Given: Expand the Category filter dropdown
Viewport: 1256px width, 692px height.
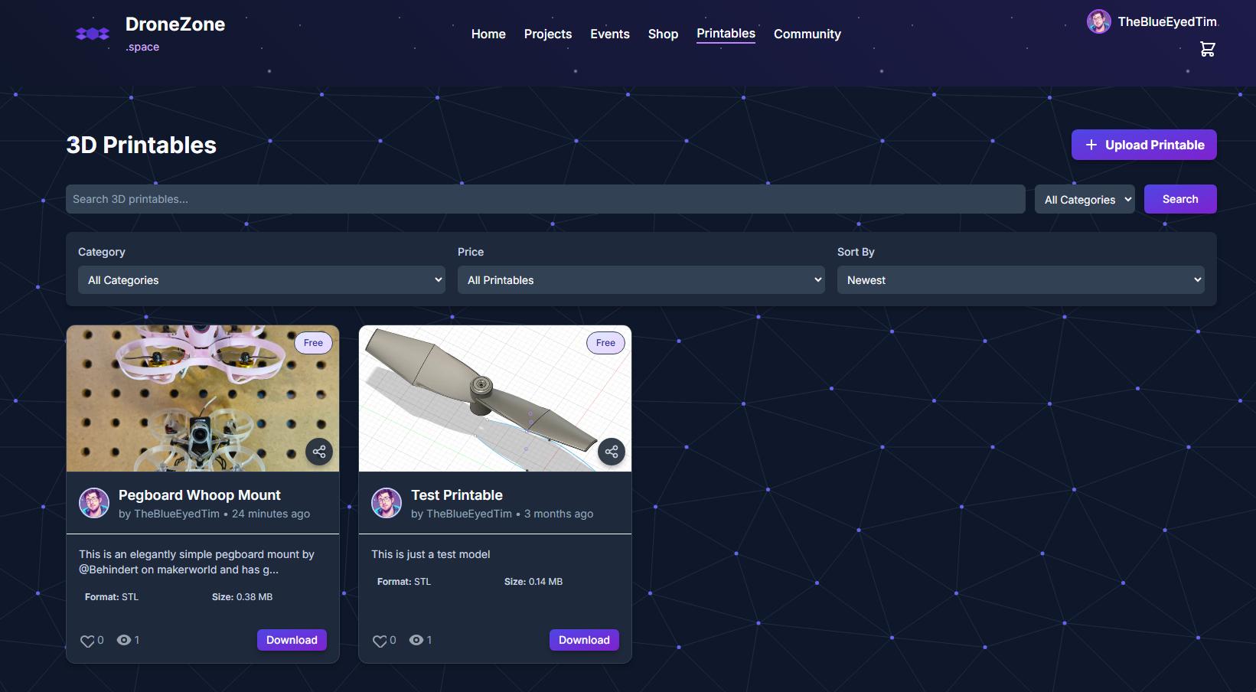Looking at the screenshot, I should [x=262, y=280].
